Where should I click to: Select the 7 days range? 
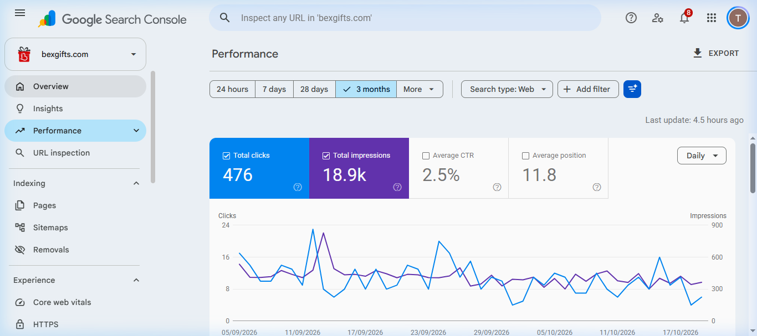point(274,89)
